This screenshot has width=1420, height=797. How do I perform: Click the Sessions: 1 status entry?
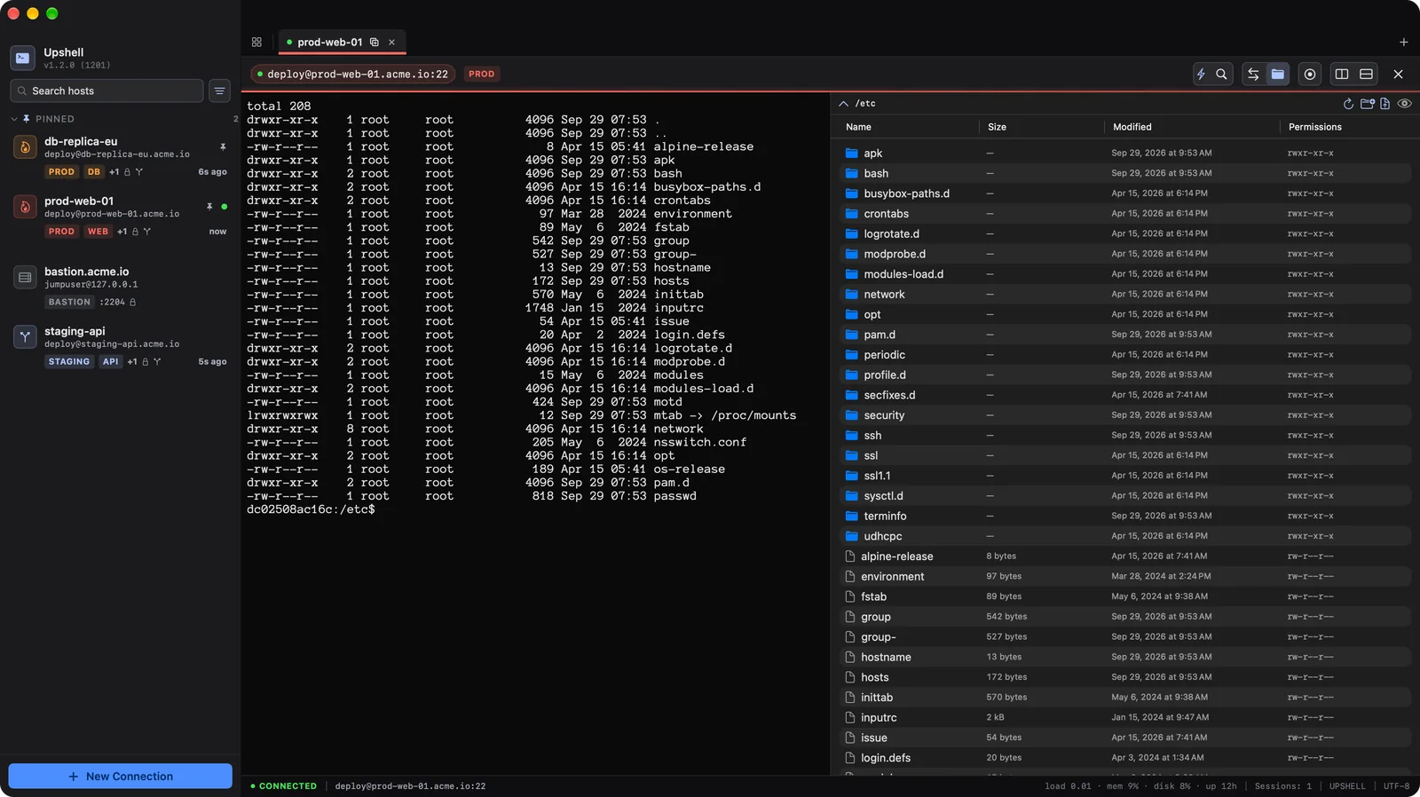[1282, 786]
